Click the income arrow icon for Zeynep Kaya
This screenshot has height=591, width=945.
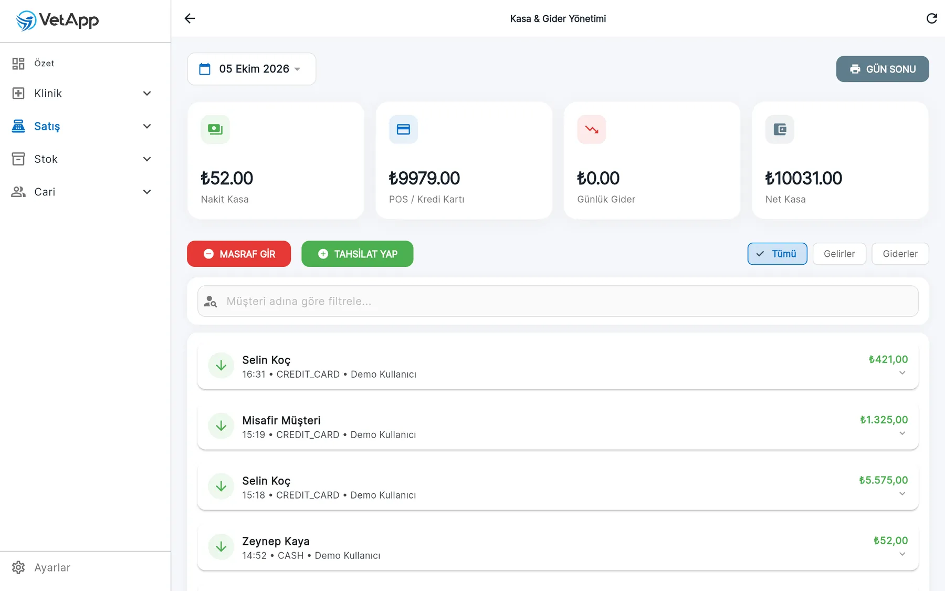pos(221,547)
